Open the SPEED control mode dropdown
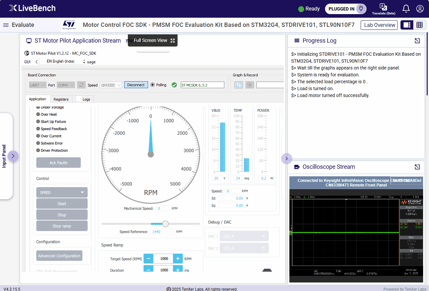This screenshot has height=291, width=429. [62, 192]
